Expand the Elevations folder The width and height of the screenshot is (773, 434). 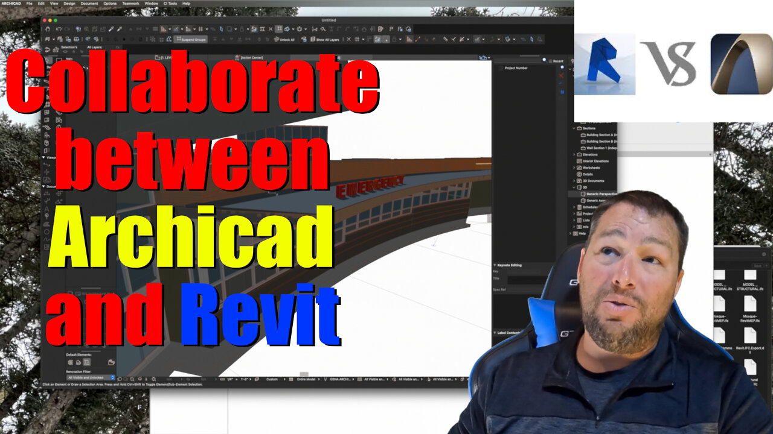click(x=574, y=154)
